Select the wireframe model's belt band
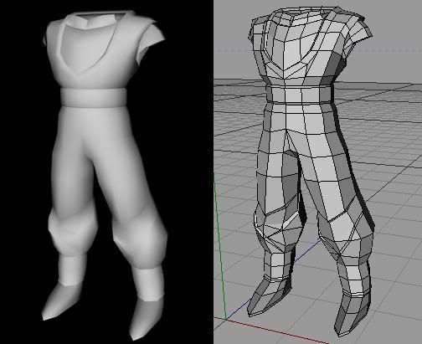The height and width of the screenshot is (344, 422). pos(299,94)
